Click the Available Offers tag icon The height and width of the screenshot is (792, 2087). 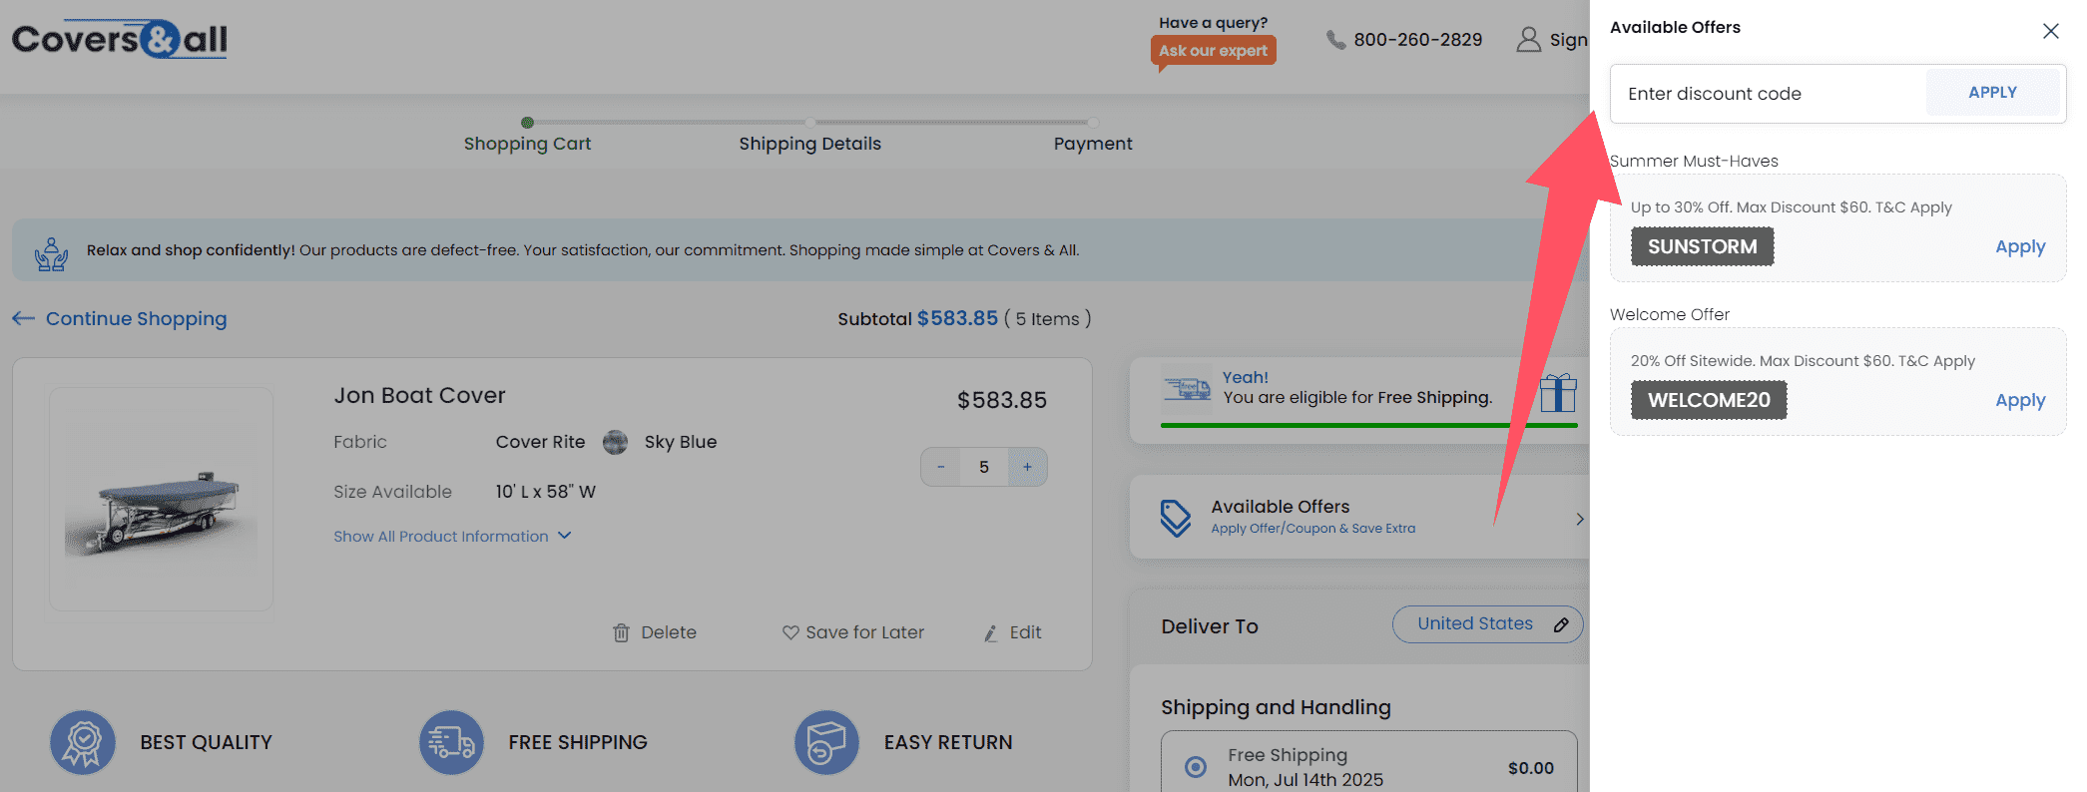pyautogui.click(x=1176, y=518)
